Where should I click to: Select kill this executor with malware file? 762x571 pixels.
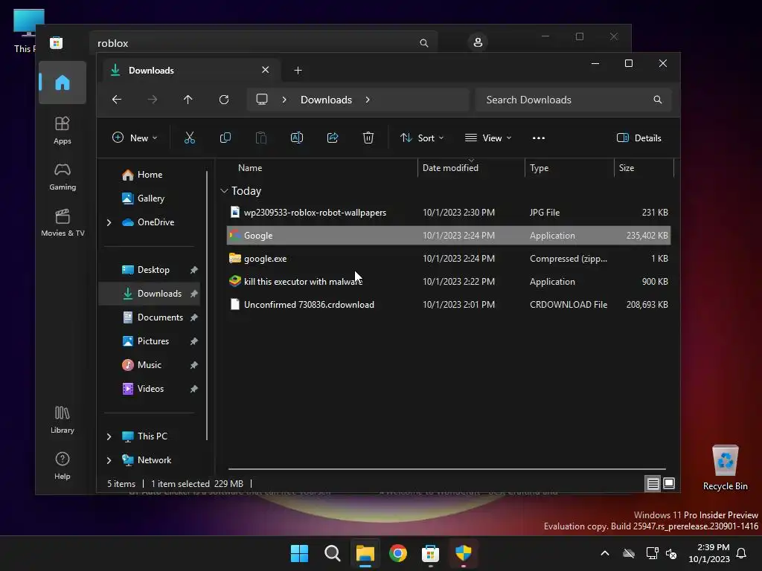[x=449, y=282]
